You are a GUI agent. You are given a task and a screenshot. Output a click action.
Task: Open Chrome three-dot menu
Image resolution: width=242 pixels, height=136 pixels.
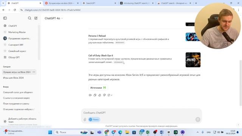point(239,10)
